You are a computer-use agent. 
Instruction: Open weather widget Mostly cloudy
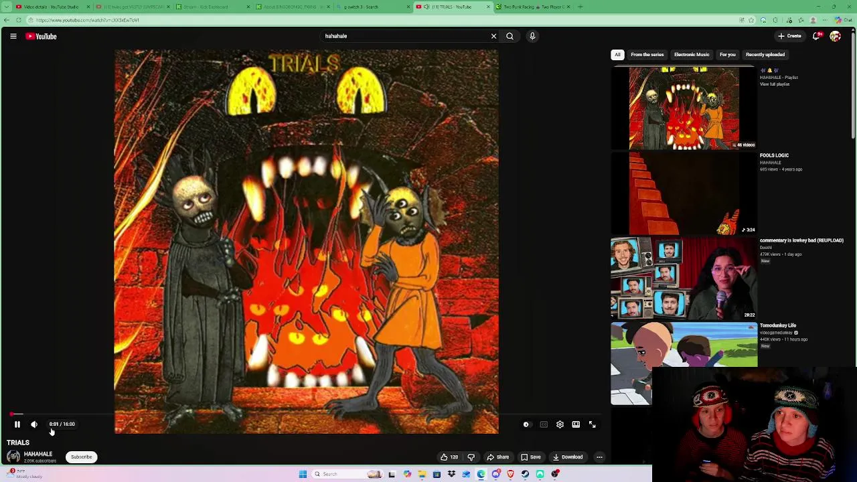click(24, 474)
